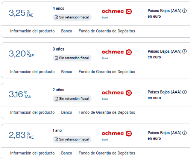Select Sin retención fiscal badge on 4 años deposit
Viewport: 190px width, 159px height.
[72, 17]
